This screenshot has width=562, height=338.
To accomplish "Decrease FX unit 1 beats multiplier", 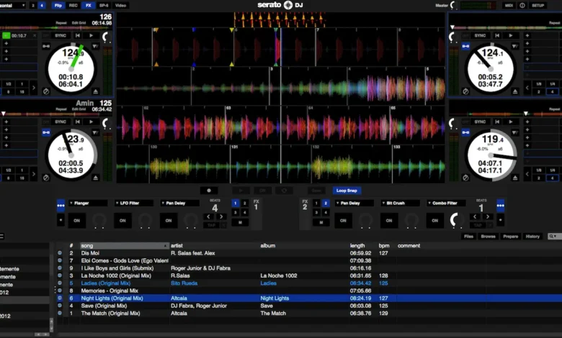I will pyautogui.click(x=208, y=216).
